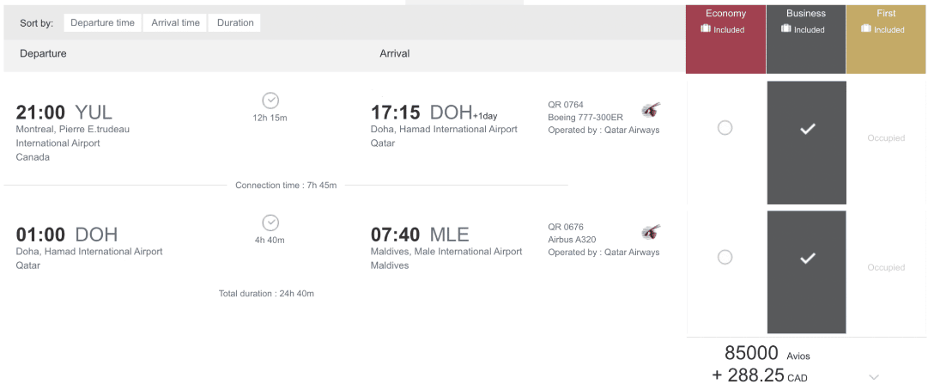The height and width of the screenshot is (390, 928).
Task: Expand fare details chevron beside 288.25 CAD
Action: (874, 376)
